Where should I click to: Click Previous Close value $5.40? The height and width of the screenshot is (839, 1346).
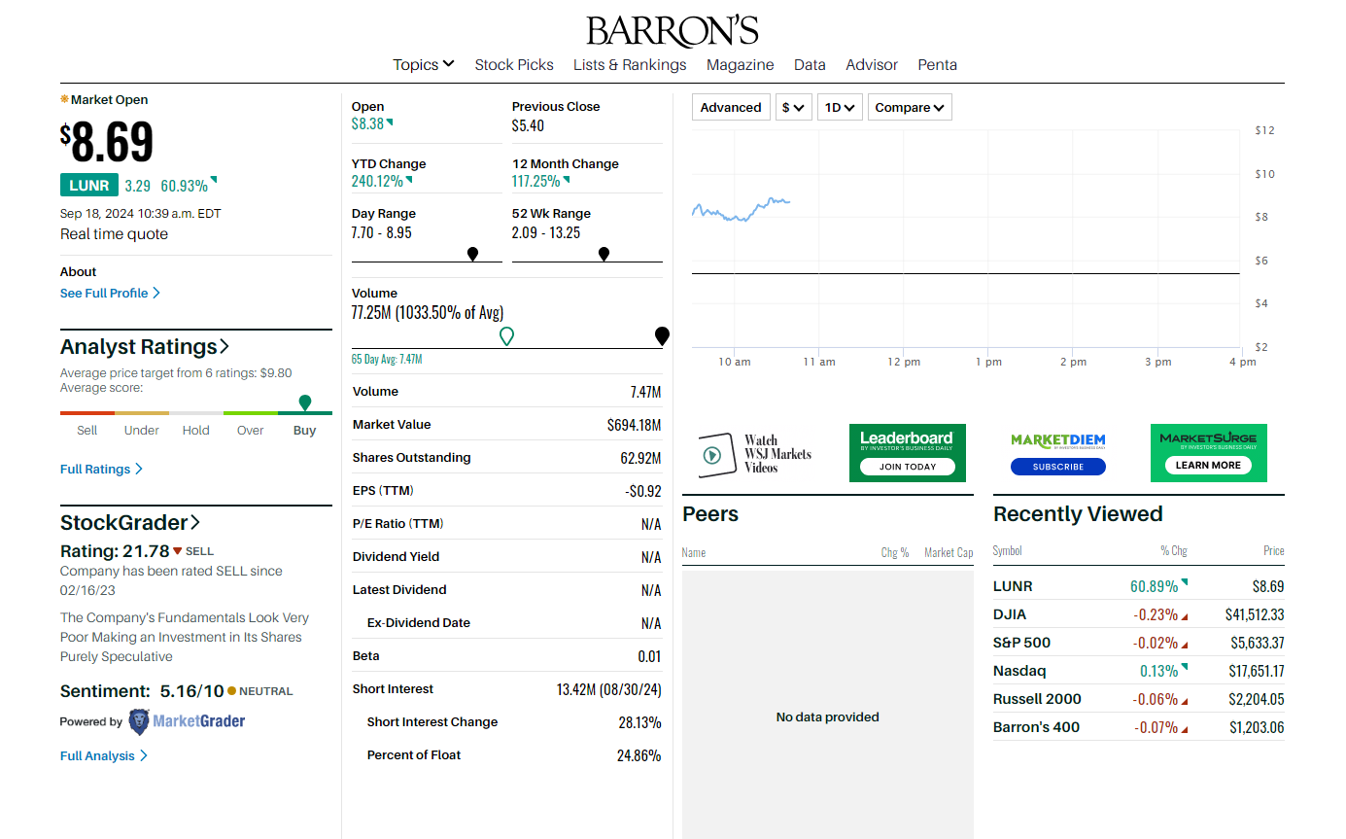[528, 125]
